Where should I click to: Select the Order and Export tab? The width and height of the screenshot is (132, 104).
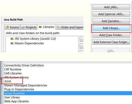coord(70,27)
